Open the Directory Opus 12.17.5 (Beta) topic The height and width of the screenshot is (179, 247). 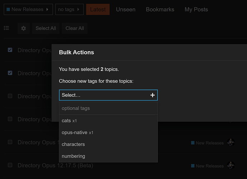(x=55, y=165)
